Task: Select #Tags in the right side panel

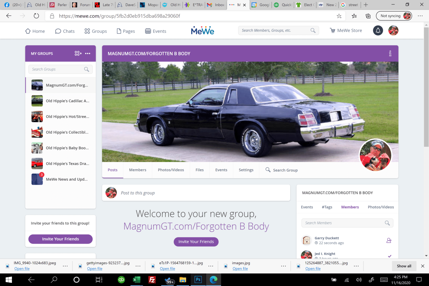Action: tap(327, 207)
